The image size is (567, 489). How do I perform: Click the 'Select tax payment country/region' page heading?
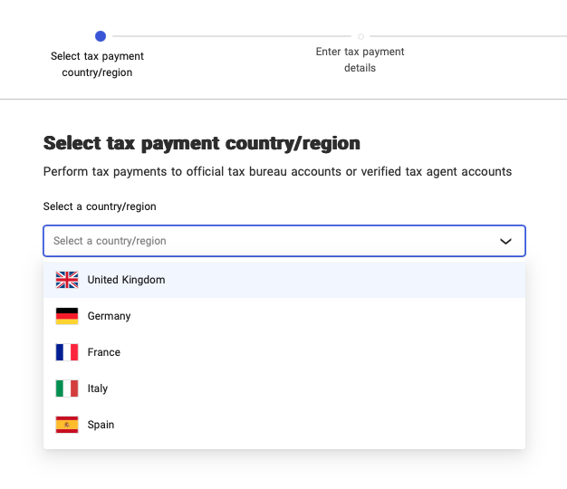pyautogui.click(x=201, y=143)
